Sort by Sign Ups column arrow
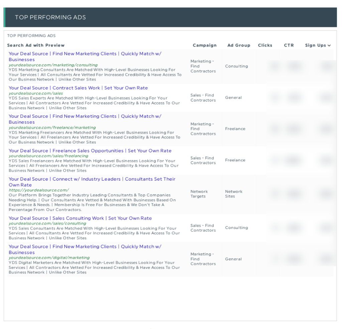Image resolution: width=342 pixels, height=329 pixels. [329, 45]
